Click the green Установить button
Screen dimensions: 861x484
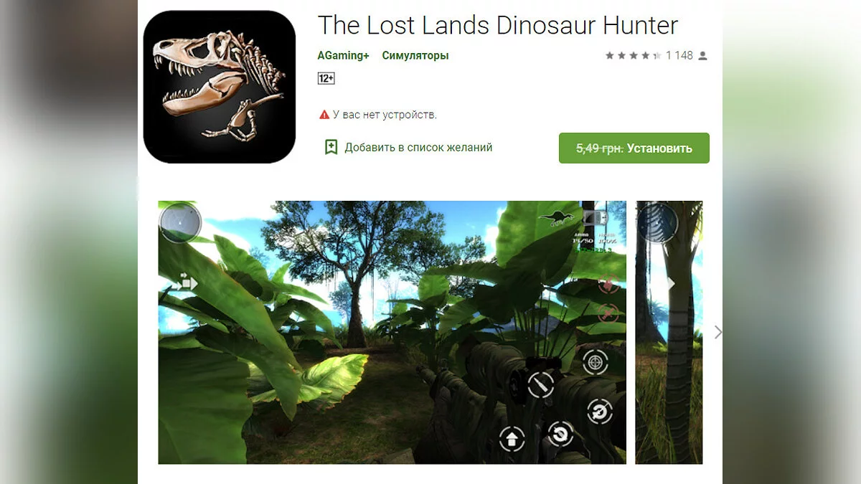point(634,148)
